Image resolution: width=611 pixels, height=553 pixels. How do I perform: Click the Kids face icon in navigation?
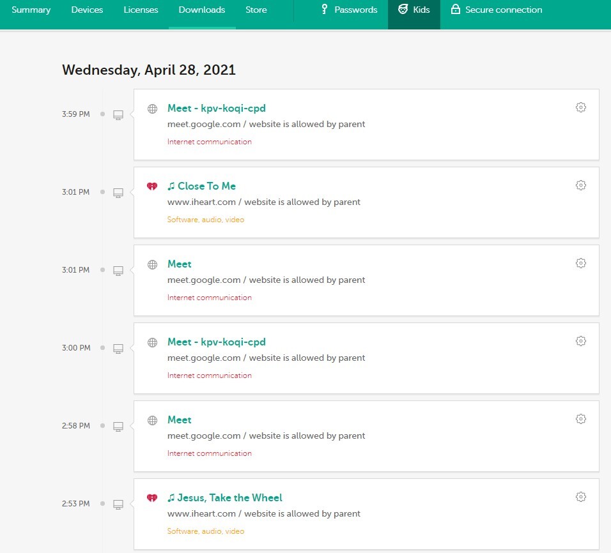click(403, 10)
